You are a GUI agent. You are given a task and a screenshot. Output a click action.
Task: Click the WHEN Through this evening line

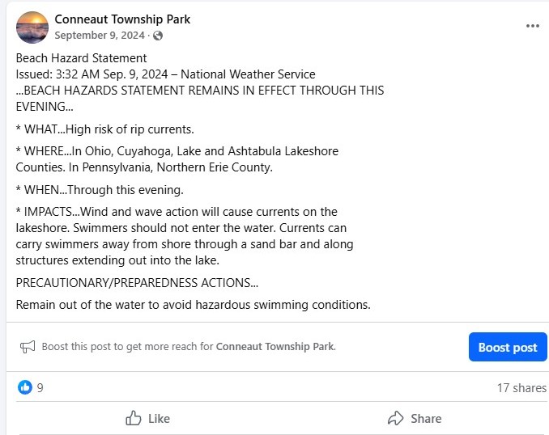tap(100, 190)
